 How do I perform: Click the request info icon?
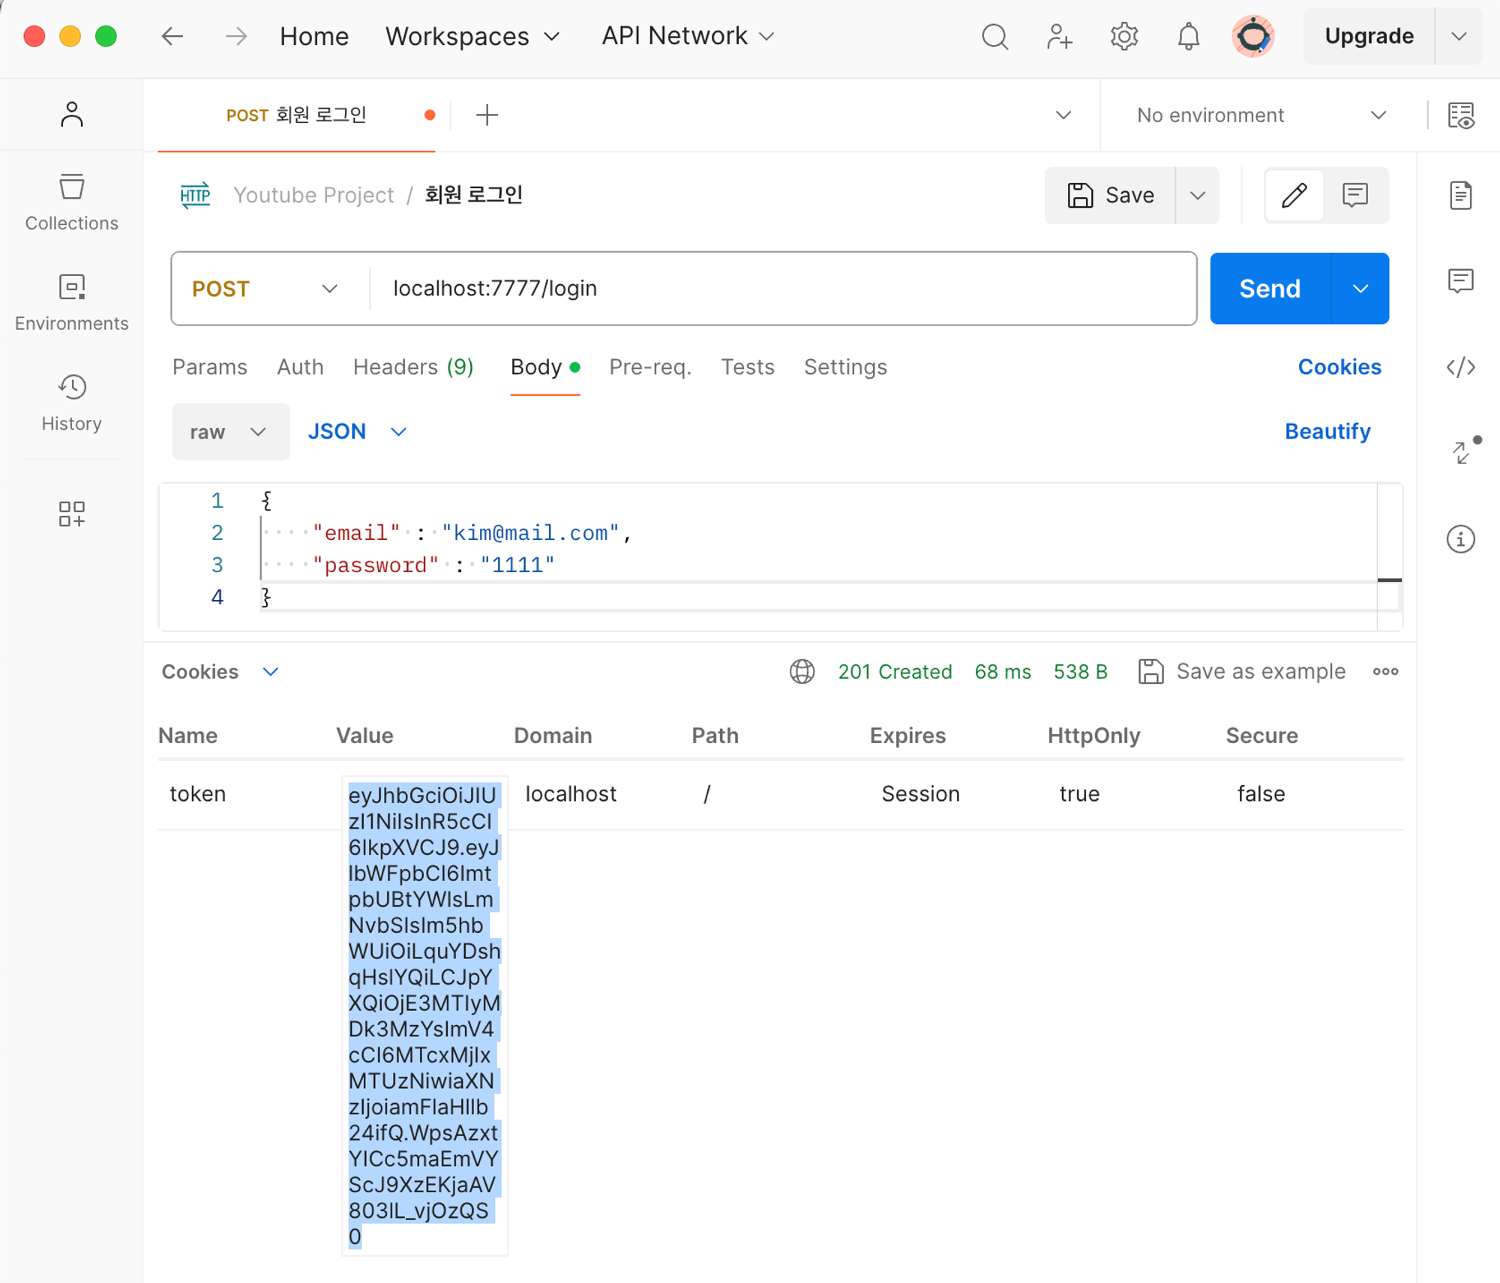(x=1460, y=539)
